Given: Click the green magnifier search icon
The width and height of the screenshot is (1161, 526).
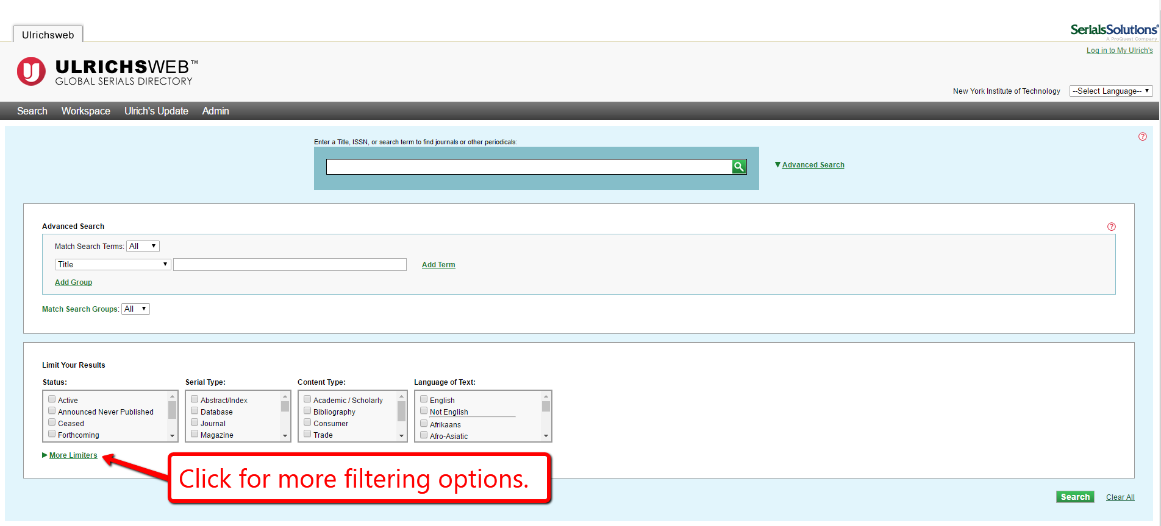Looking at the screenshot, I should [x=739, y=167].
